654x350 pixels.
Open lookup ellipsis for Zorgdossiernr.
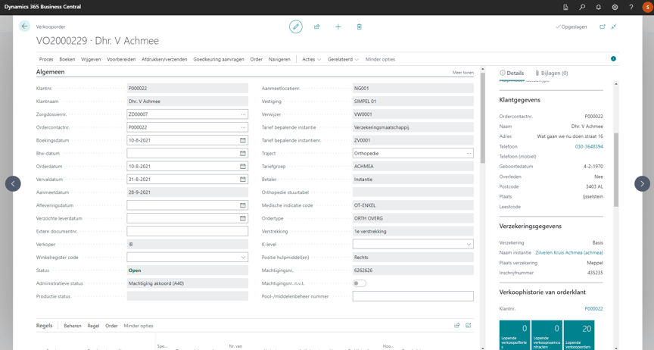243,114
